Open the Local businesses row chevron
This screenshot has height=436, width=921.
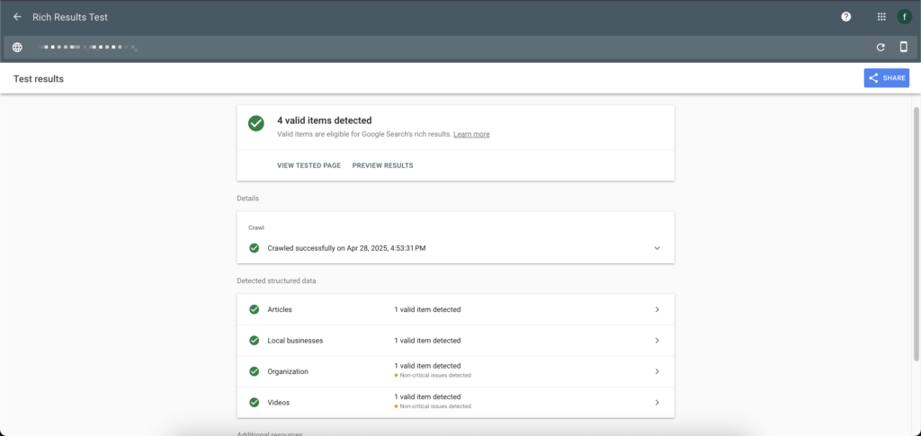click(657, 341)
